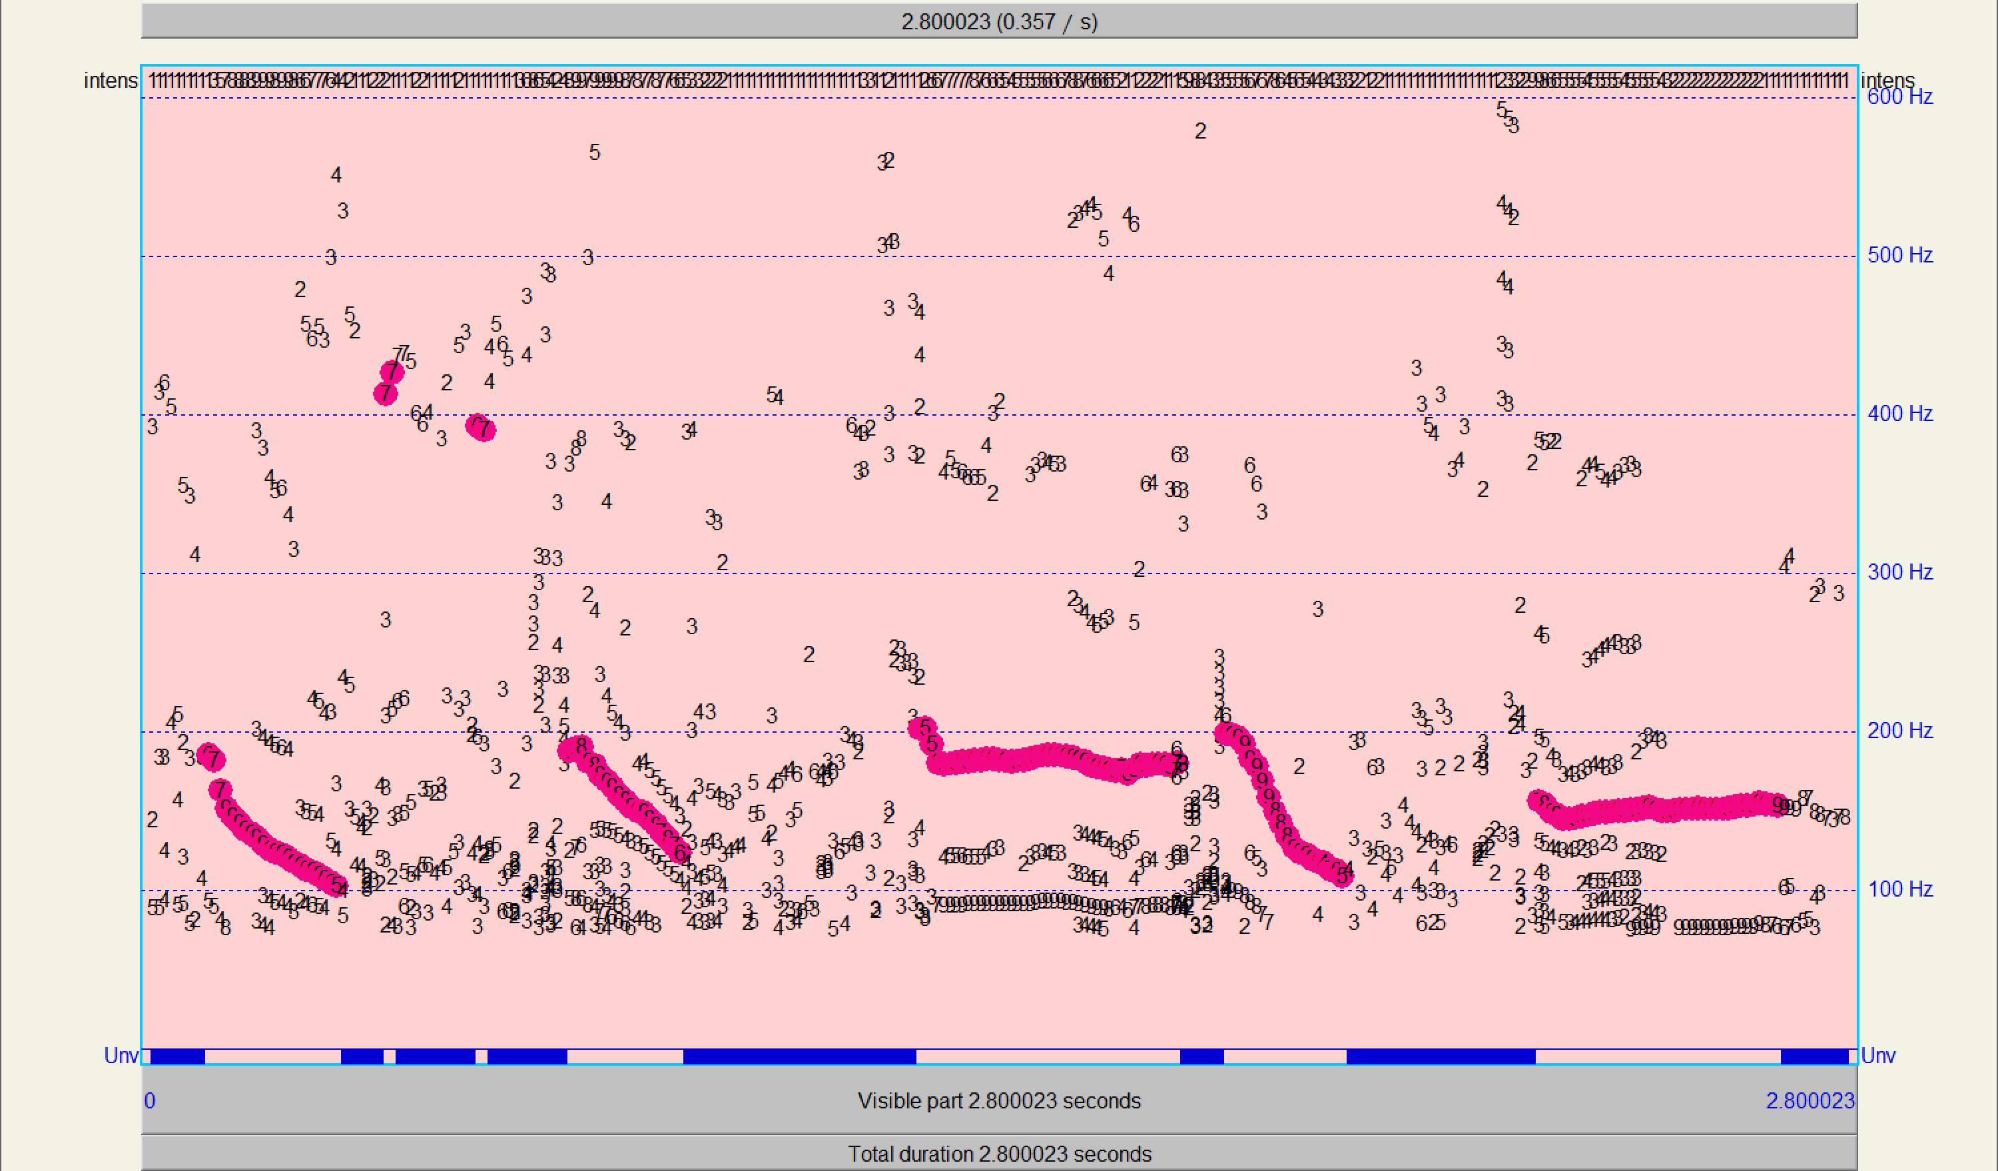Viewport: 1998px width, 1171px height.
Task: Click the short blue unvoiced segment below the third contour start
Action: click(1201, 1056)
